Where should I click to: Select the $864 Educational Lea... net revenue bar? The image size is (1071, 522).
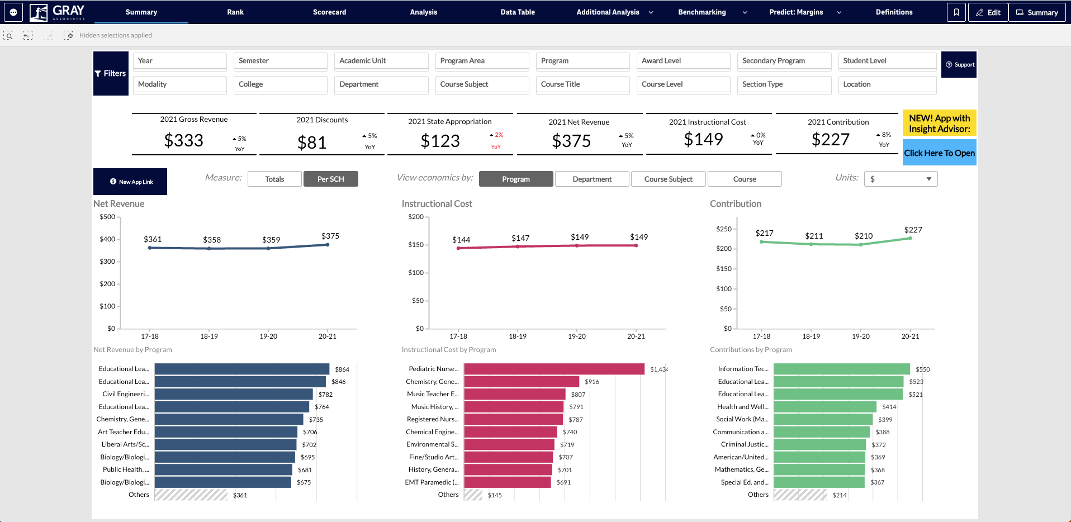coord(242,369)
